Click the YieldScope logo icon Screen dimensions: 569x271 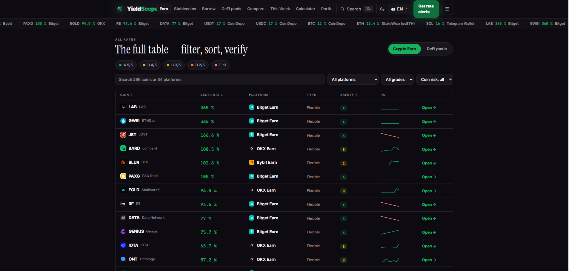coord(120,9)
